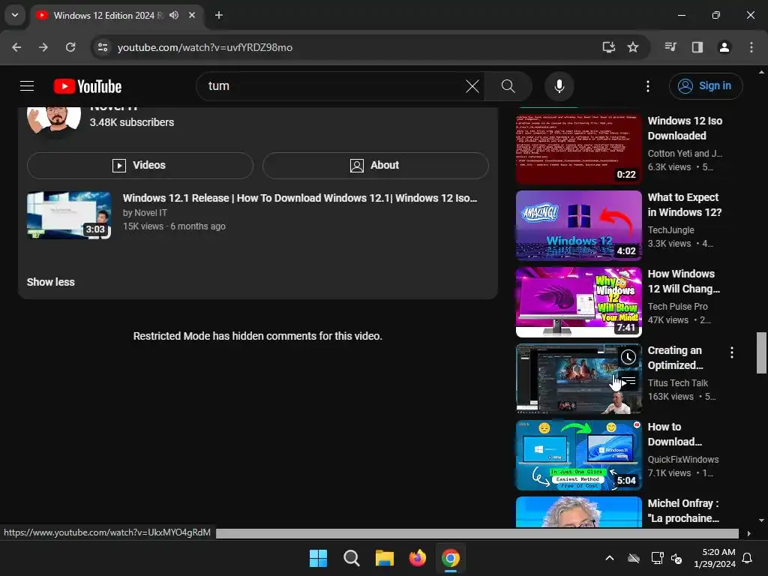Go back with the browser back arrow
This screenshot has width=768, height=576.
16,47
